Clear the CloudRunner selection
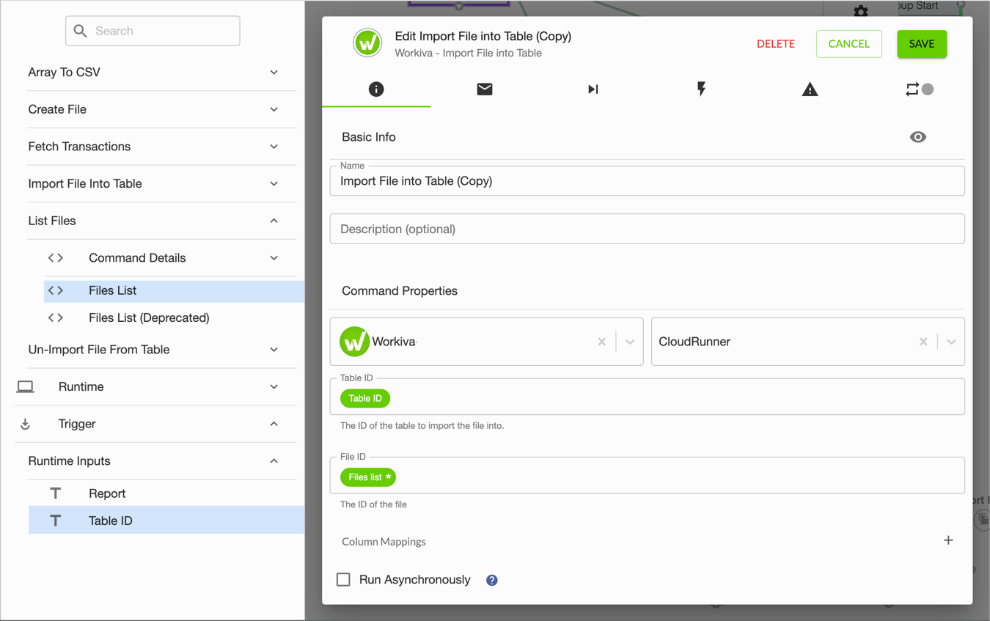This screenshot has width=990, height=621. (x=923, y=342)
